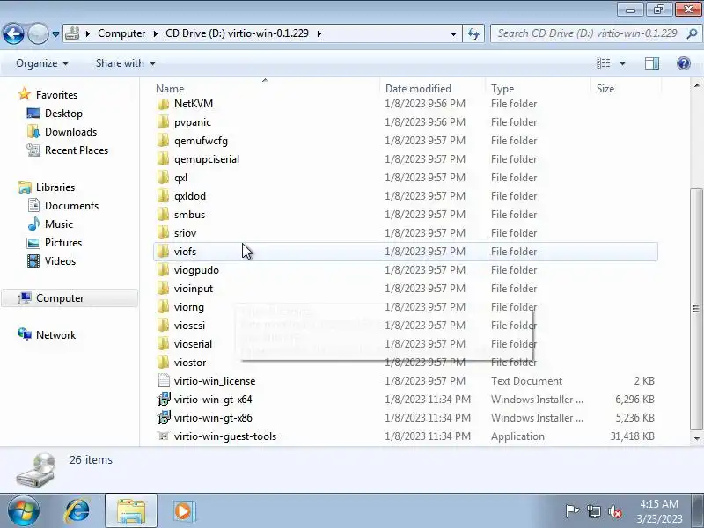Open Documents library

[x=71, y=205]
